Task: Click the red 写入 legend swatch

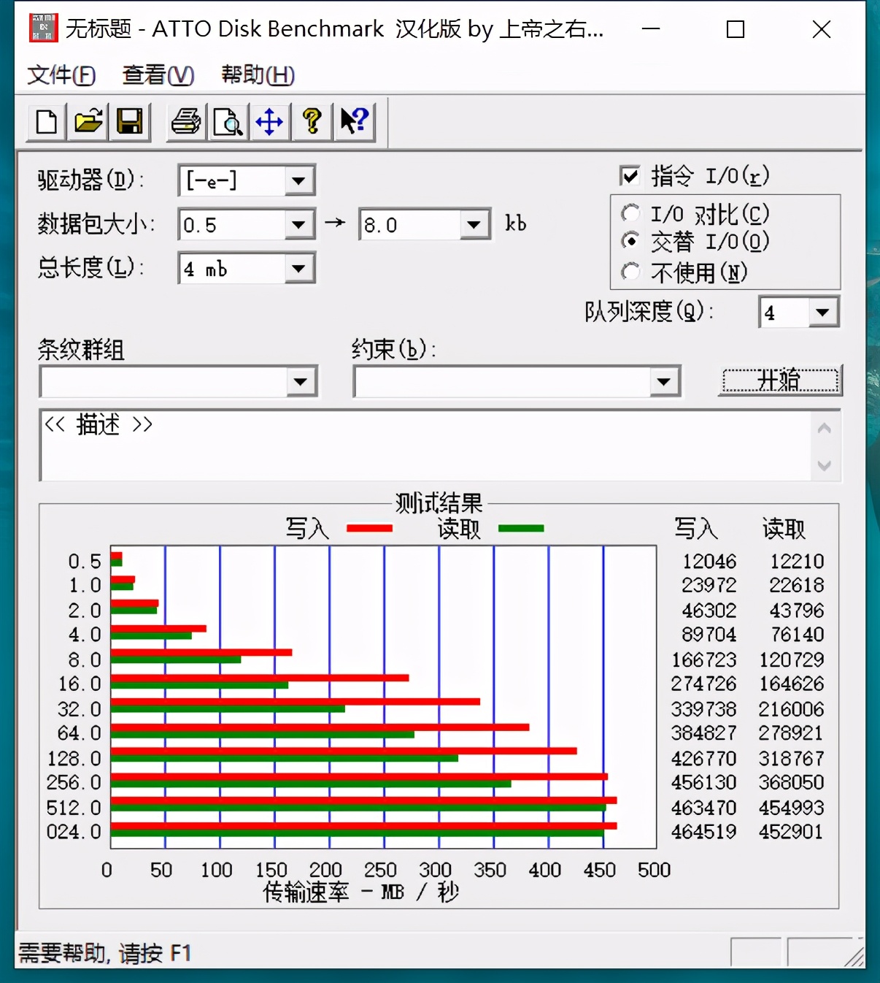Action: pos(369,528)
